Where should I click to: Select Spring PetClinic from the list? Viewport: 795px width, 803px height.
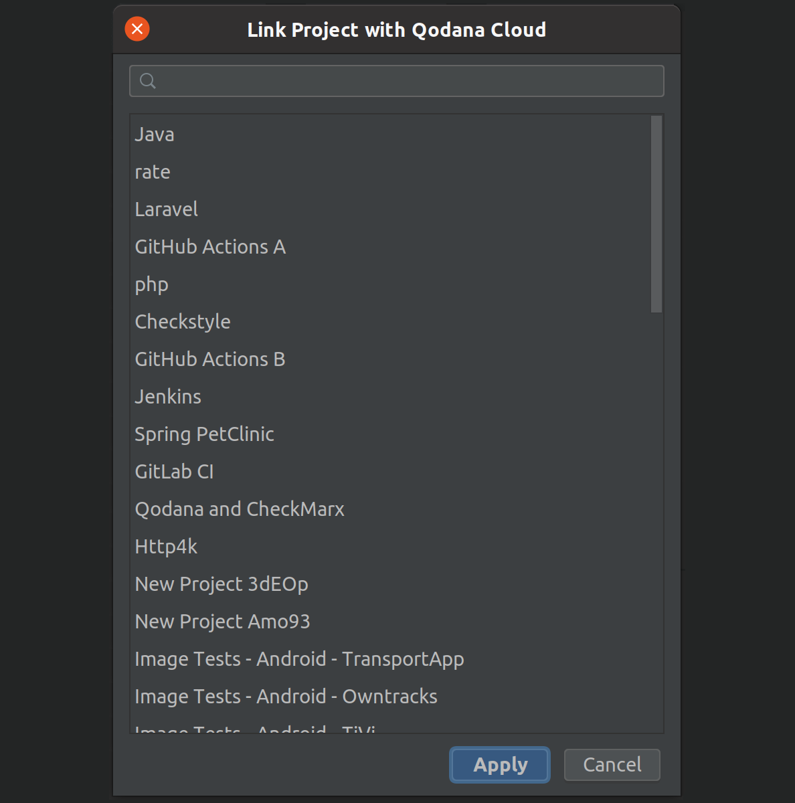tap(205, 434)
